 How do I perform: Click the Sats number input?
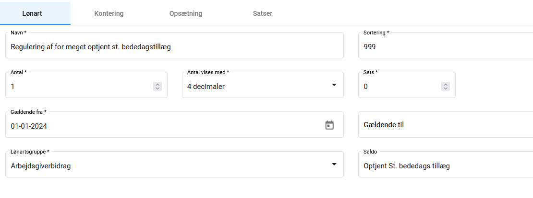click(399, 87)
